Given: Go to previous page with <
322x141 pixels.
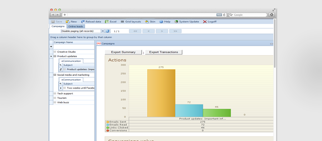Looking at the screenshot, I should (148, 31).
